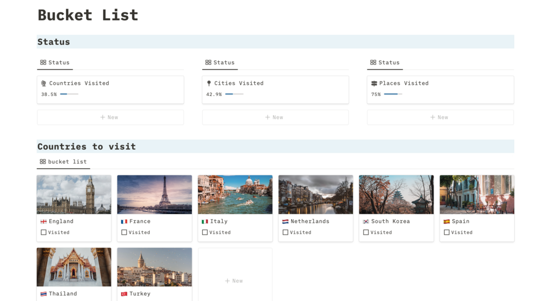The width and height of the screenshot is (551, 301).
Task: Open the Countries to visit heading
Action: point(87,146)
